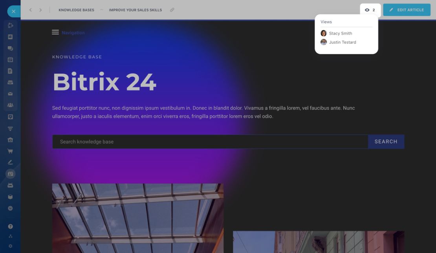This screenshot has width=436, height=253.
Task: Open the funnel filter sidebar icon
Action: tap(10, 128)
